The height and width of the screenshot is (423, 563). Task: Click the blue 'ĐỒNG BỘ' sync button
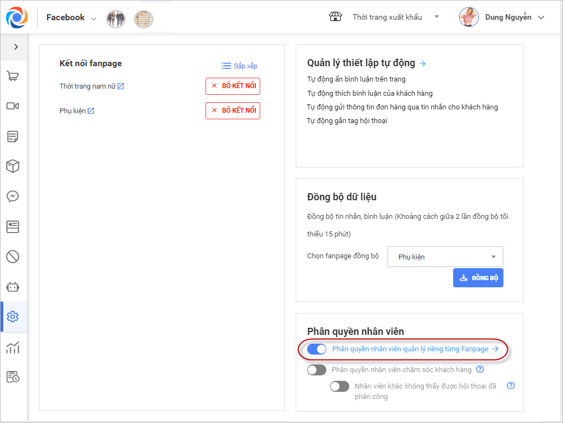pos(478,278)
